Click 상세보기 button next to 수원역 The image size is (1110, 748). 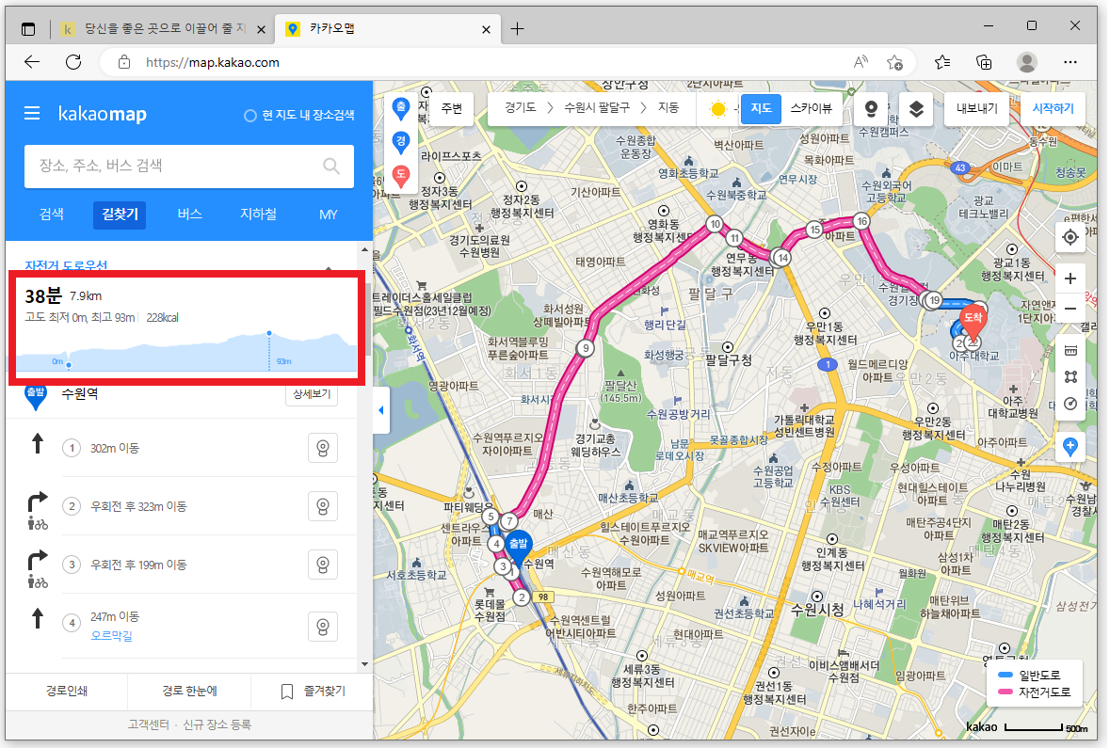click(x=312, y=394)
